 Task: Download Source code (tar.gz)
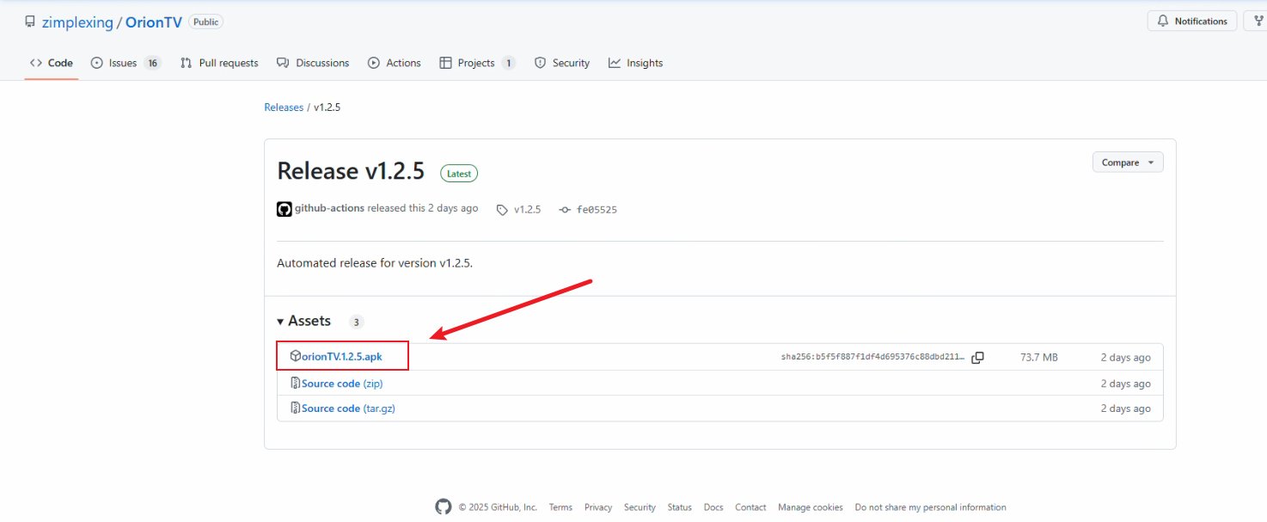coord(348,408)
